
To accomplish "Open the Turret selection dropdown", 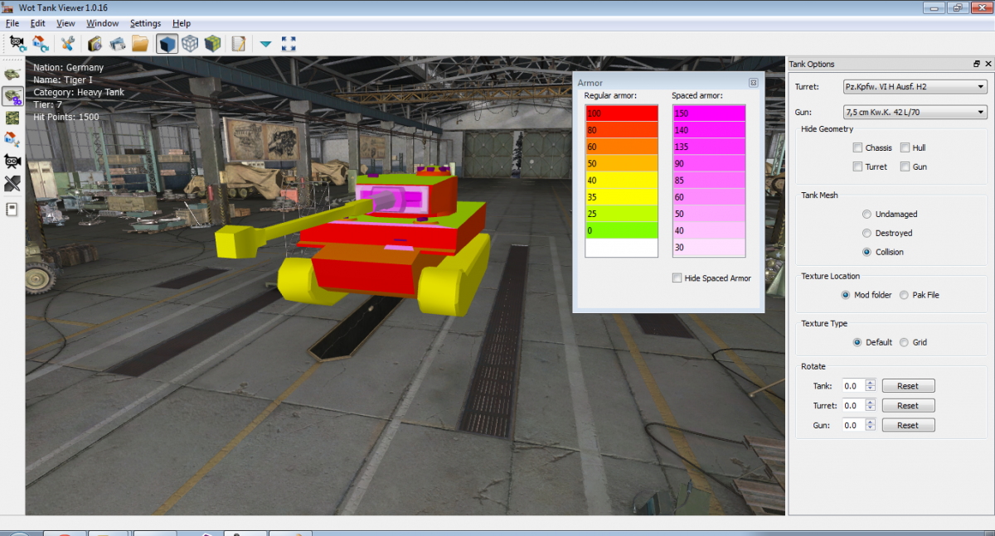I will pyautogui.click(x=914, y=86).
